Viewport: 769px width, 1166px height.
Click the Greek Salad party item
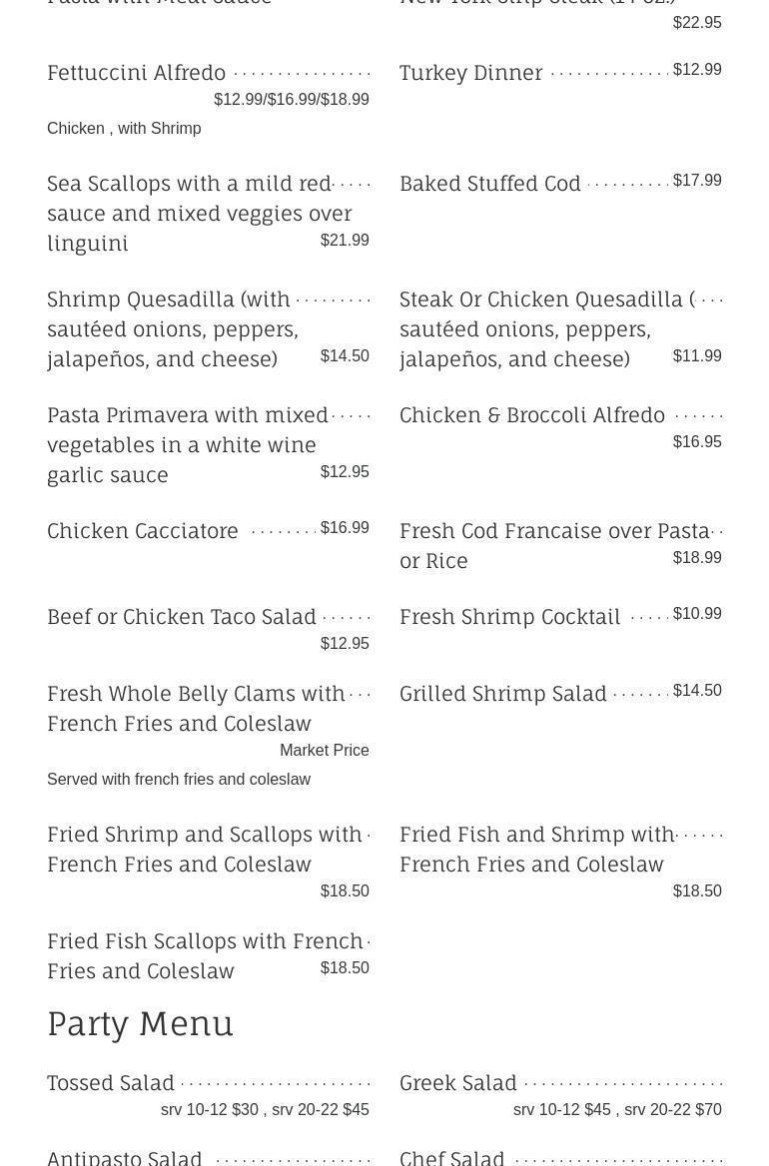458,1083
